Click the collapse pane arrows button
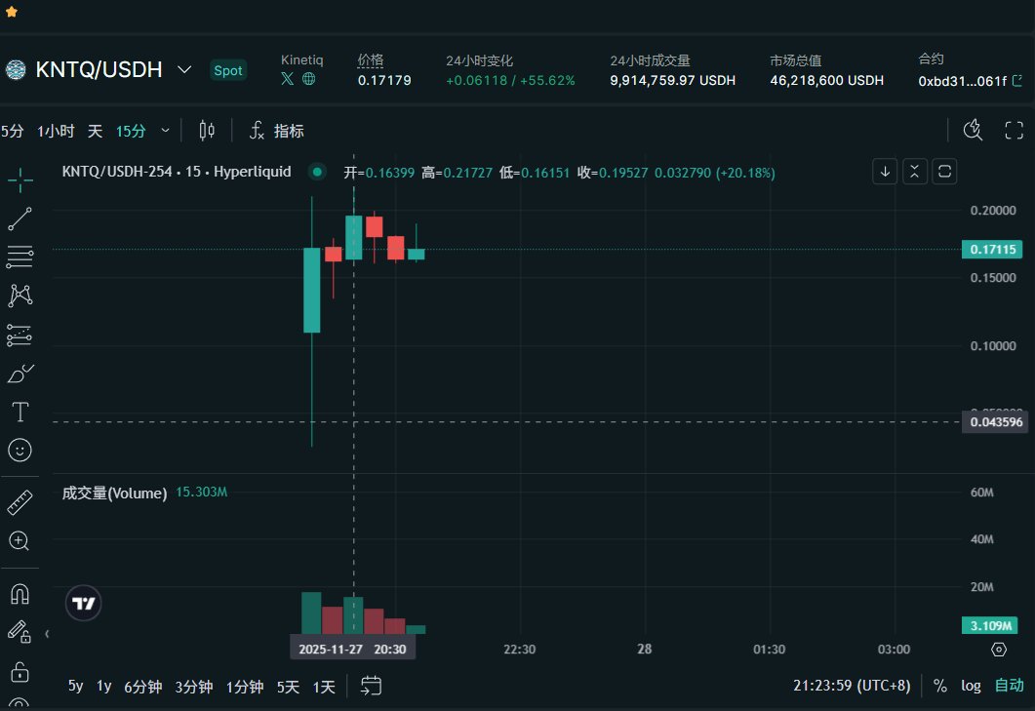The image size is (1035, 711). pyautogui.click(x=914, y=172)
